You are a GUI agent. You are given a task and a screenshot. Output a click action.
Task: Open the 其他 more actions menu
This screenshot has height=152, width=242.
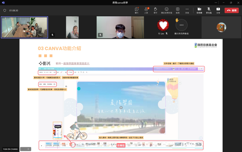[x=187, y=10]
